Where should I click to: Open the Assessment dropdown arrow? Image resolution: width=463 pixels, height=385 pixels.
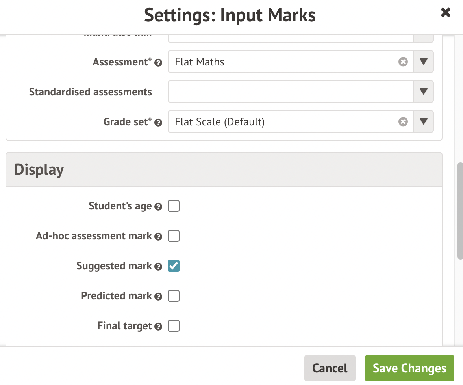(x=424, y=62)
